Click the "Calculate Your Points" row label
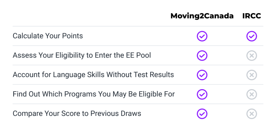Image resolution: width=276 pixels, height=129 pixels. point(48,36)
